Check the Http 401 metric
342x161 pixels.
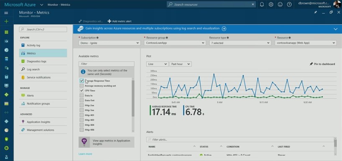pyautogui.click(x=82, y=115)
